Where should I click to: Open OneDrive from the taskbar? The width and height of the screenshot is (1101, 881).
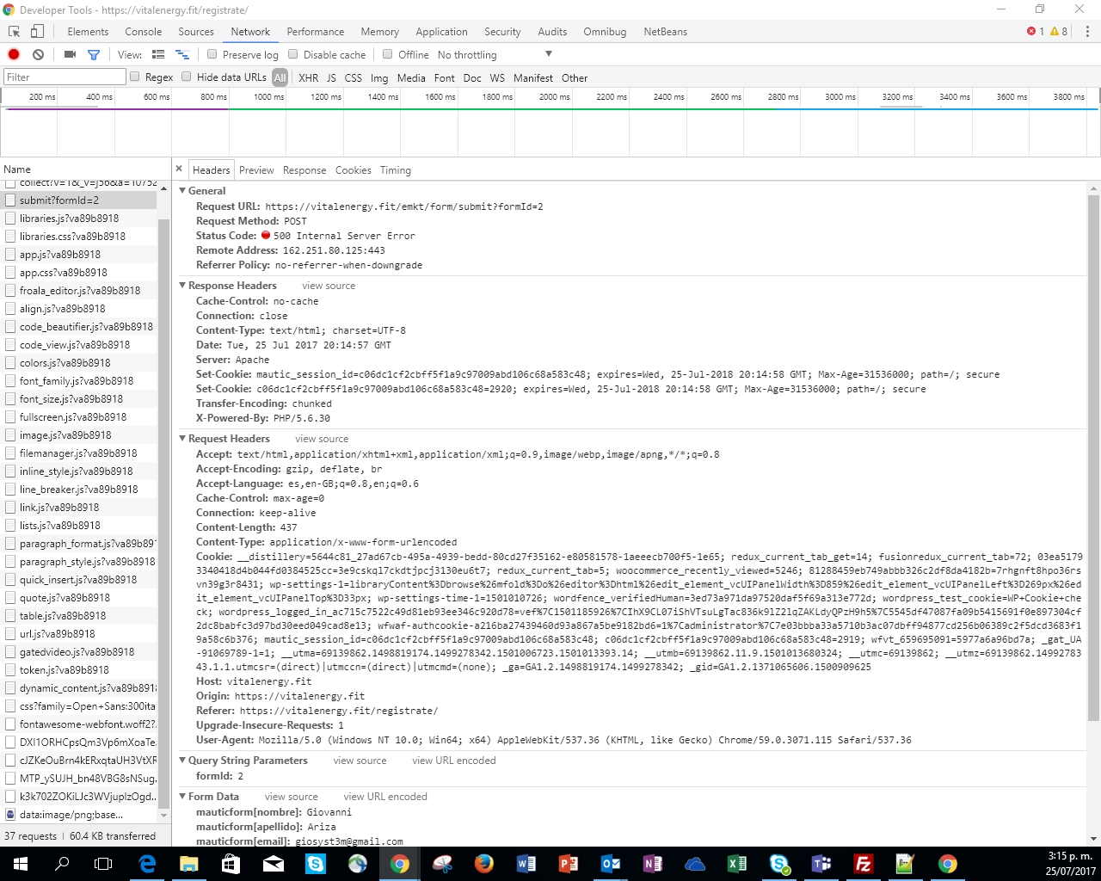coord(695,864)
